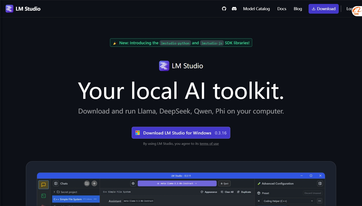Click the GitHub icon in the navigation bar
This screenshot has width=362, height=206.
pos(224,9)
